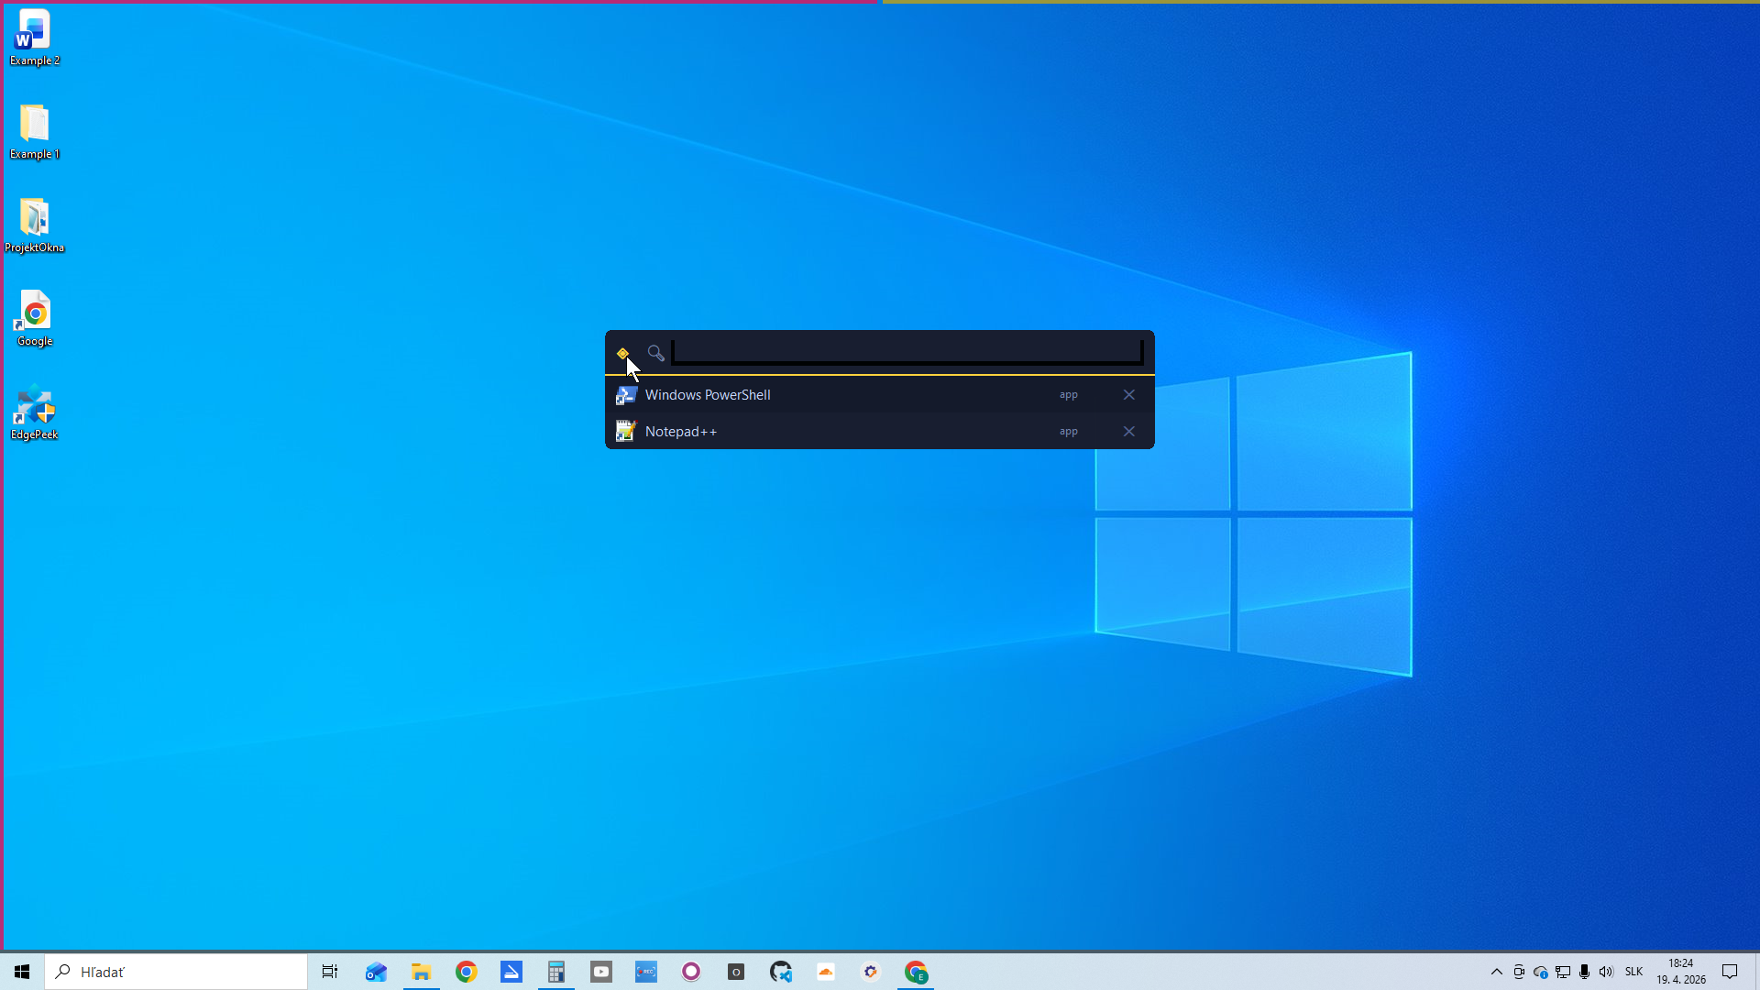The image size is (1760, 990).
Task: Click the app tag next to Windows PowerShell
Action: pos(1069,395)
